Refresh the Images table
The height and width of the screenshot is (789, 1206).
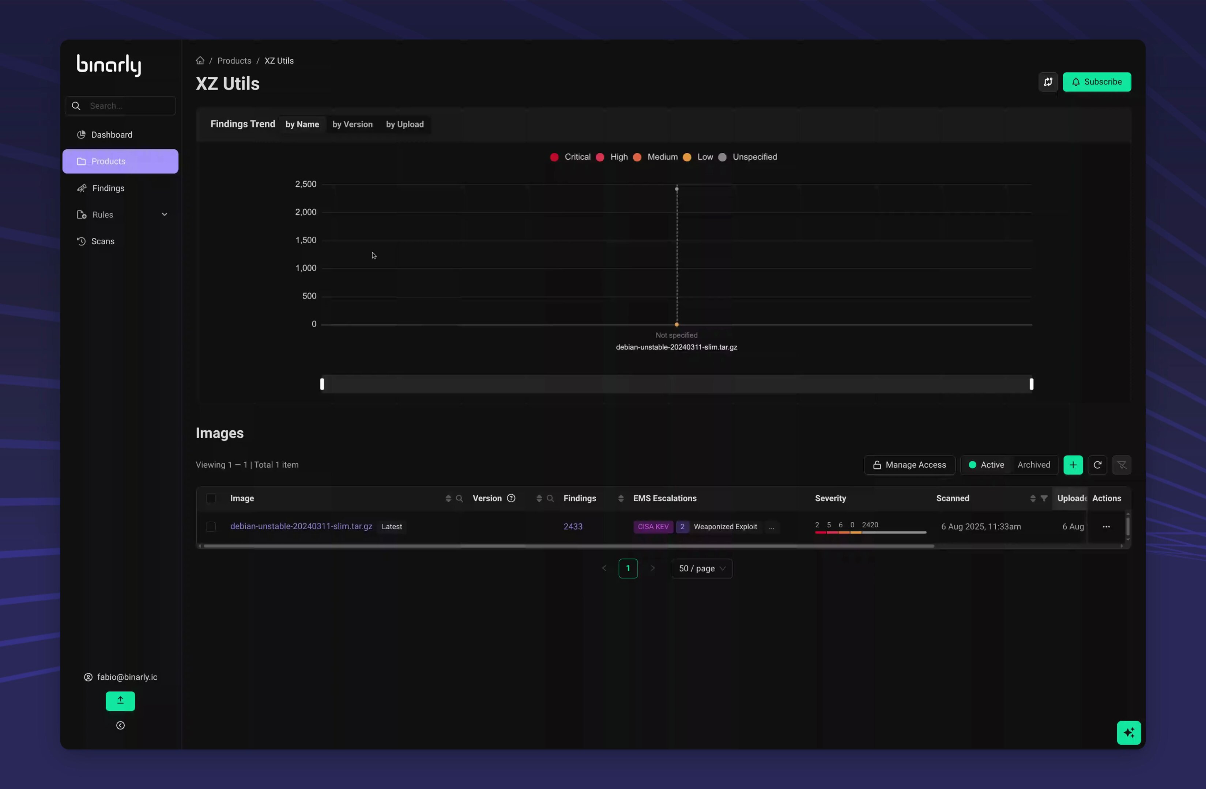coord(1097,465)
